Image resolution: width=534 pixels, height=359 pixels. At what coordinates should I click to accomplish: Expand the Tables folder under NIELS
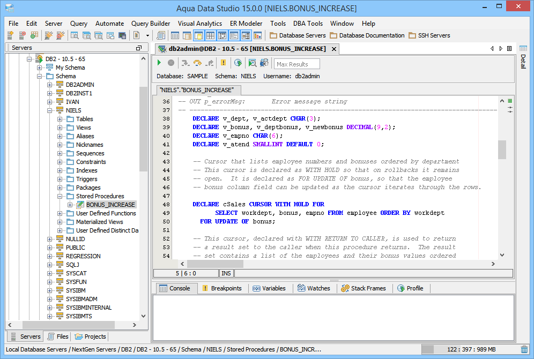coord(60,119)
